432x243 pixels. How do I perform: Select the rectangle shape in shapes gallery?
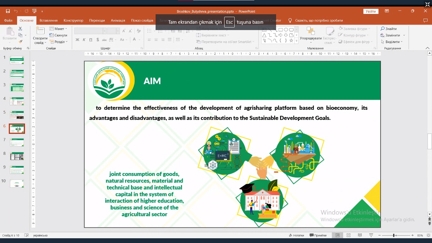coord(281,30)
